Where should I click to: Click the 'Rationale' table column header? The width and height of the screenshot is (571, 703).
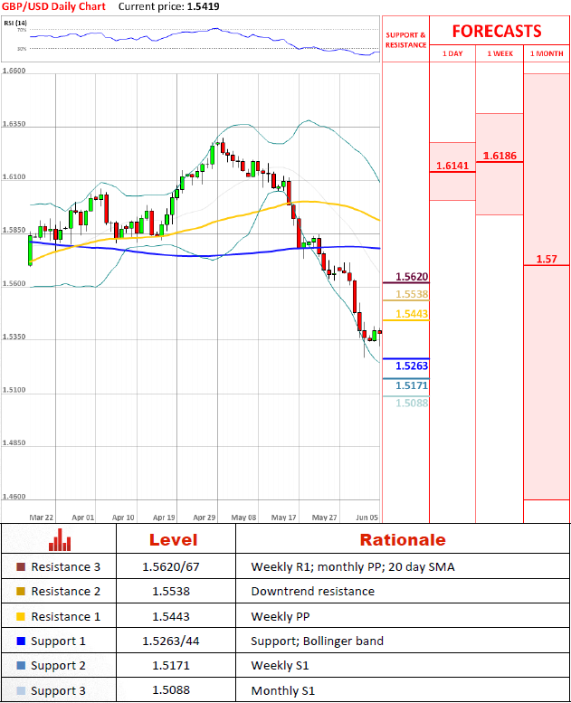(x=403, y=540)
